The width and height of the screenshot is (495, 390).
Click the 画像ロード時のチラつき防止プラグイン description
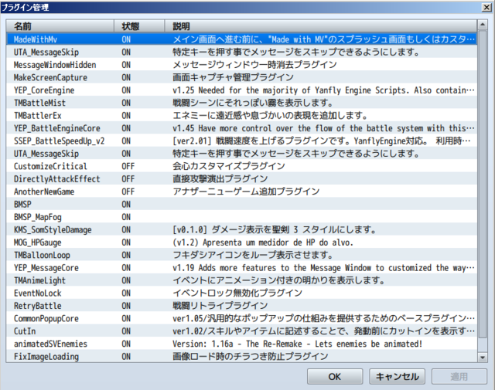251,357
